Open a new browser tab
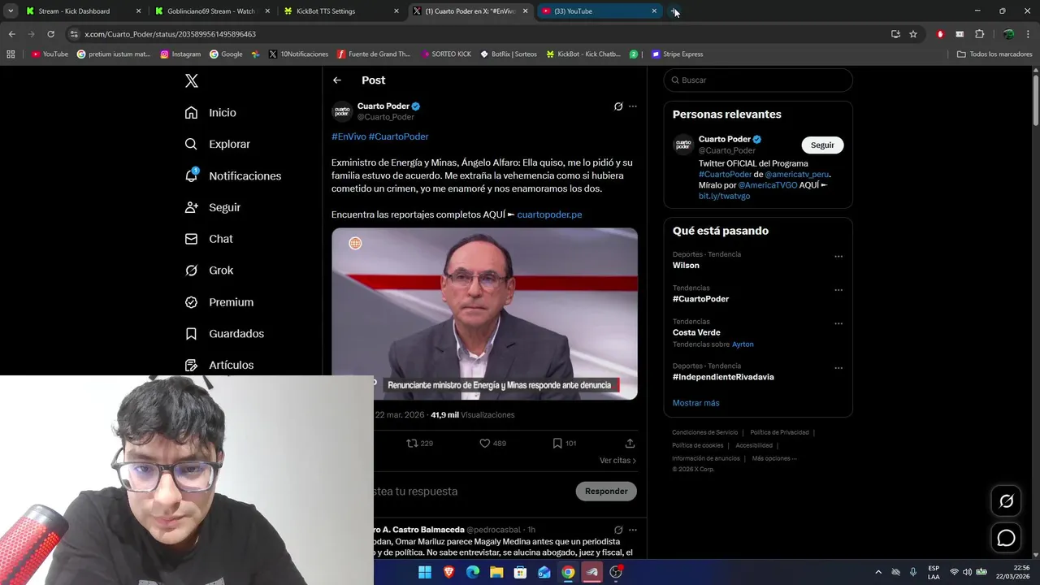This screenshot has height=585, width=1040. pos(675,11)
